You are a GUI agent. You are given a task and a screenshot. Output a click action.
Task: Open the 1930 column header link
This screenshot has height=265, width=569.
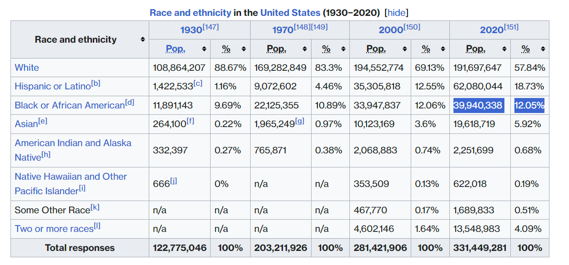click(191, 30)
